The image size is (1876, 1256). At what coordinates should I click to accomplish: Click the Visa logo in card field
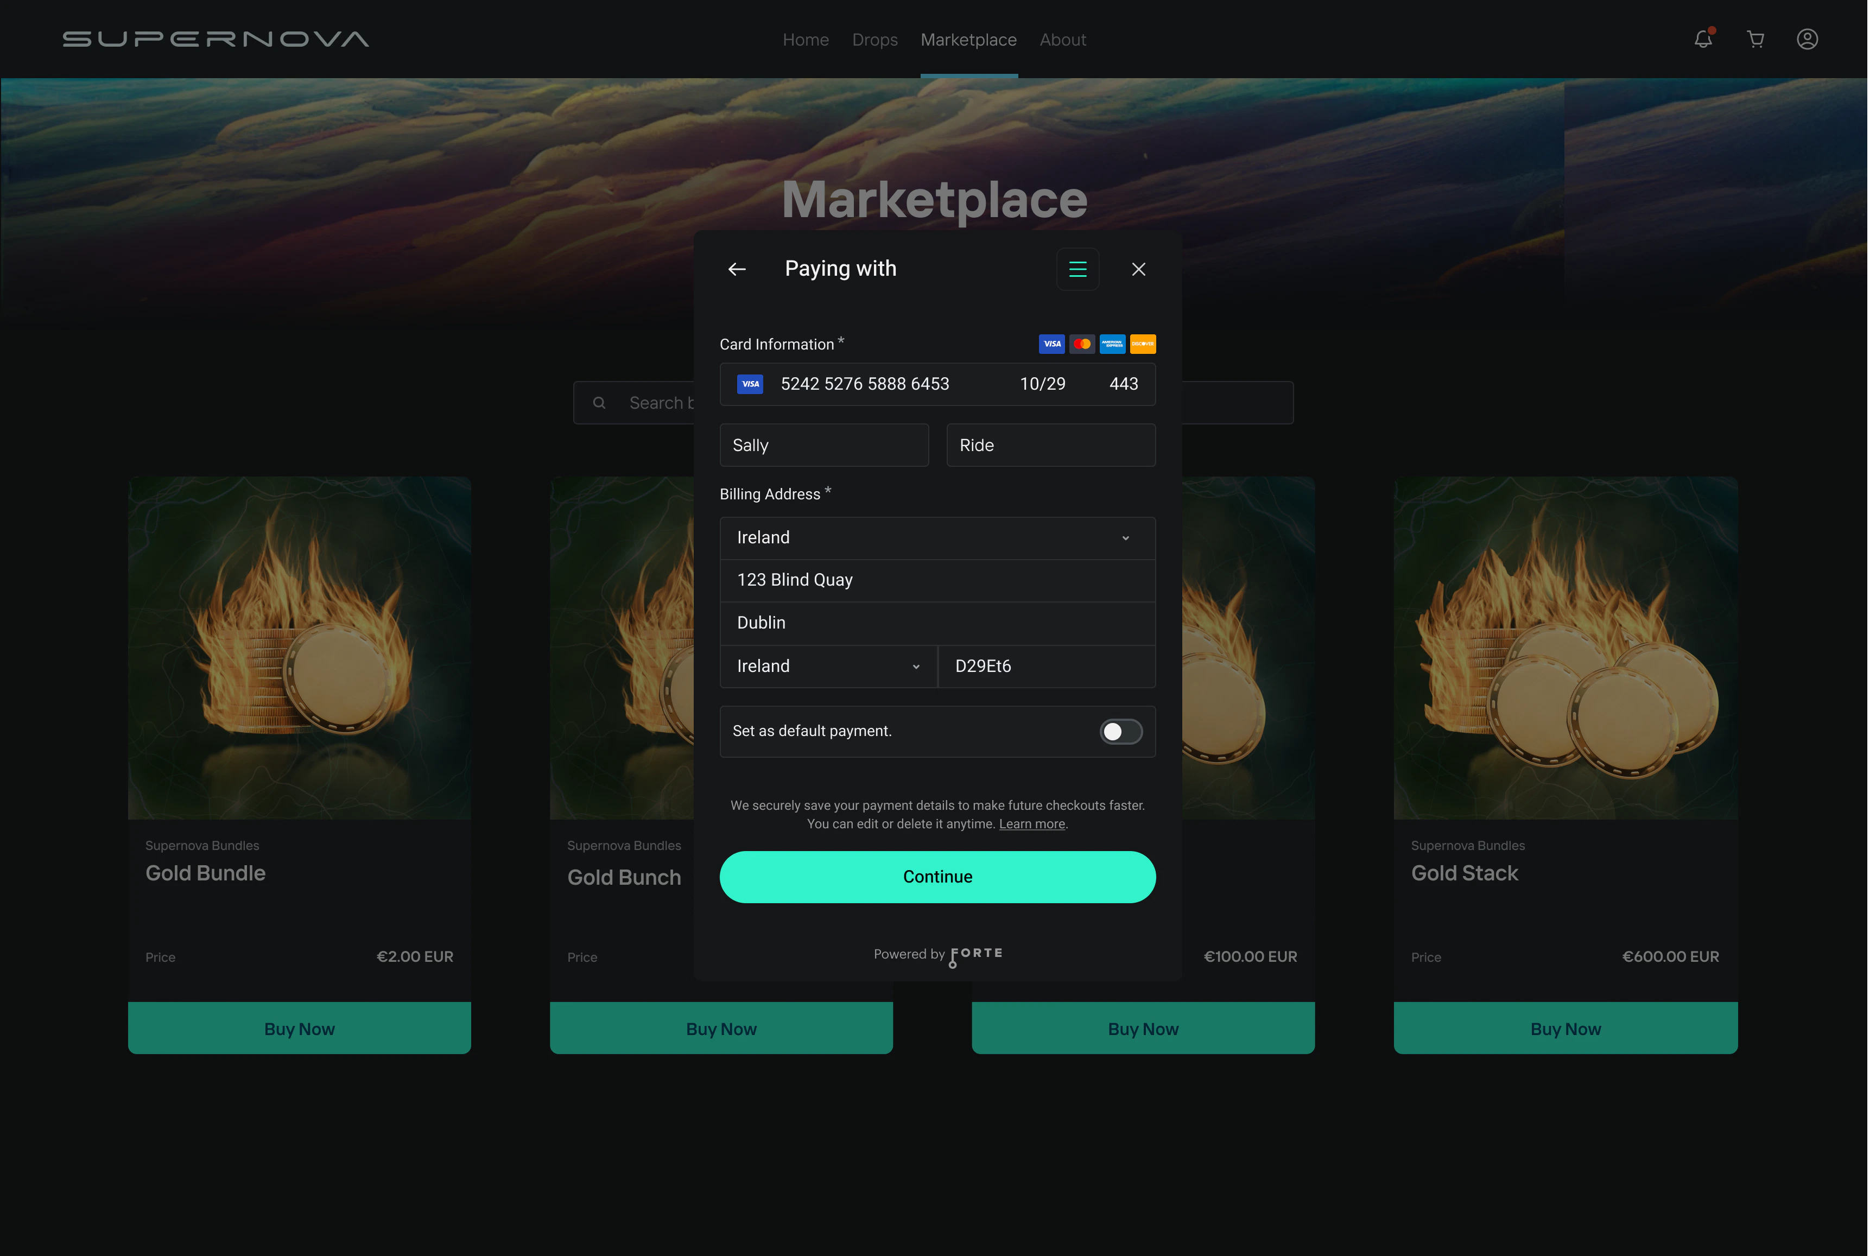pos(750,384)
